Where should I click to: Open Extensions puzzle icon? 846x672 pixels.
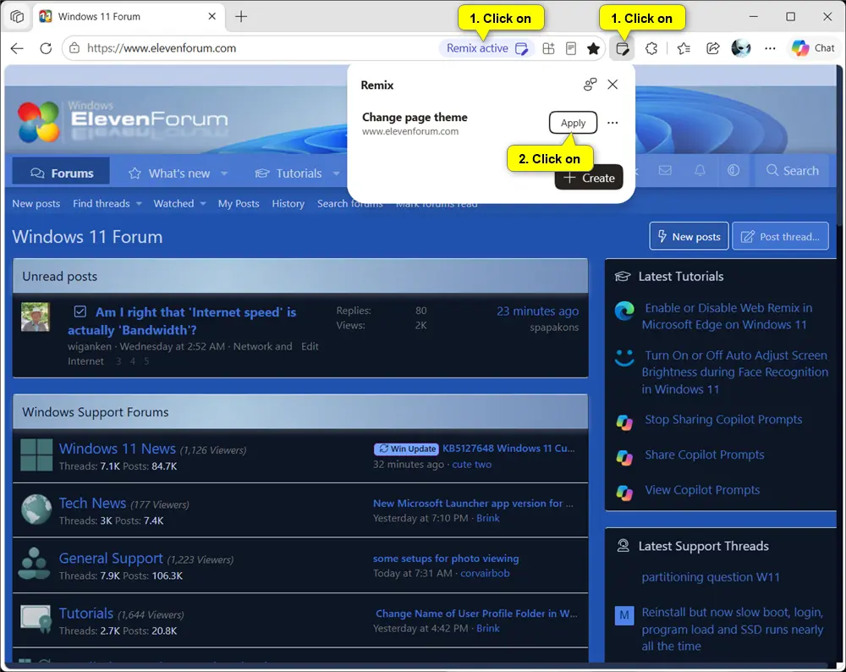651,48
